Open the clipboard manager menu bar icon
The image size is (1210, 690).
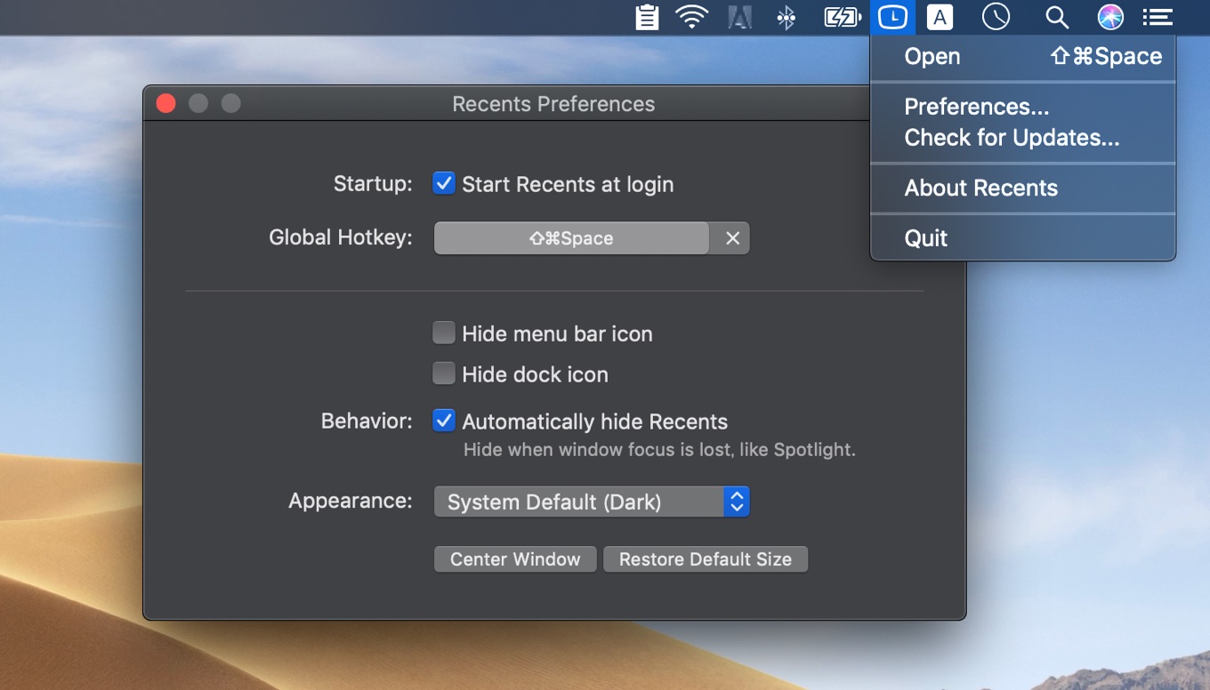(647, 17)
